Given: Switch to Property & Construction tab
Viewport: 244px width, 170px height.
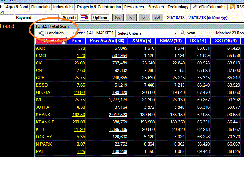Looking at the screenshot, I should pos(99,7).
